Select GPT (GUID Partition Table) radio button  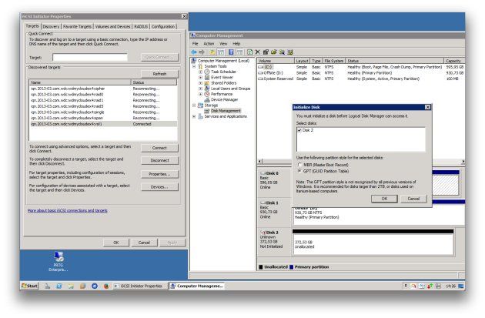click(299, 171)
